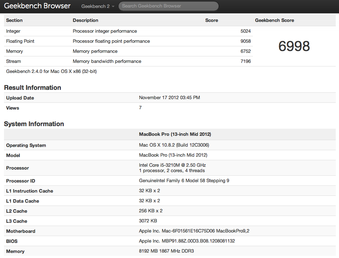The image size is (339, 258).
Task: Select the Stream section label
Action: pos(13,61)
